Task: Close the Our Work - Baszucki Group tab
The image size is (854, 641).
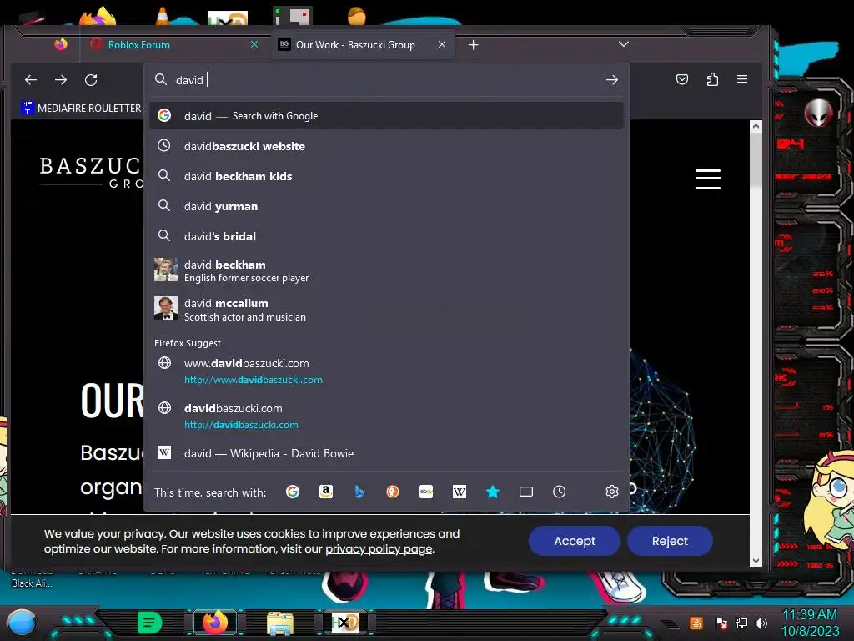Action: (x=442, y=45)
